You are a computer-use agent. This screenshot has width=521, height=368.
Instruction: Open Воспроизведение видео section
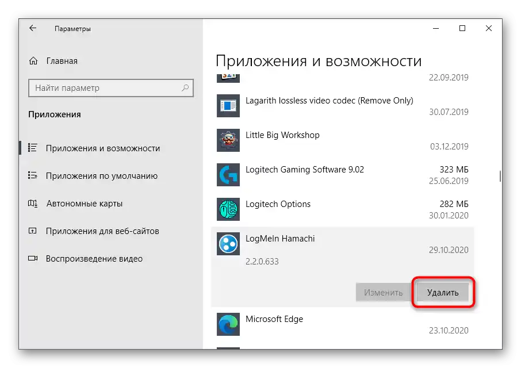(x=94, y=258)
